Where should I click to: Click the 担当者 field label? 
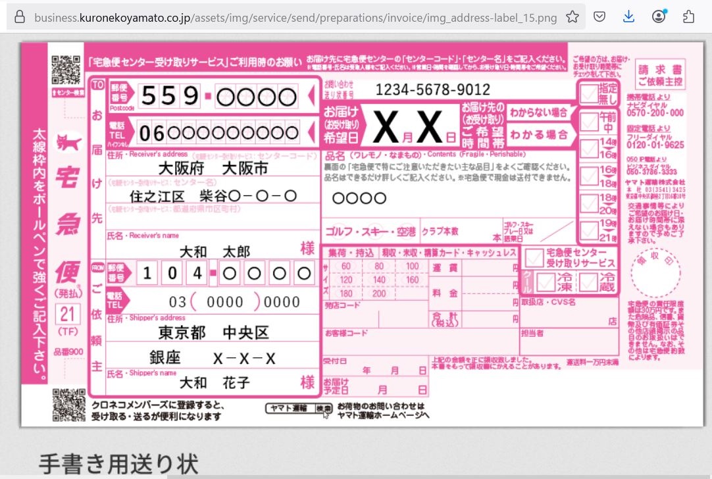[x=532, y=333]
